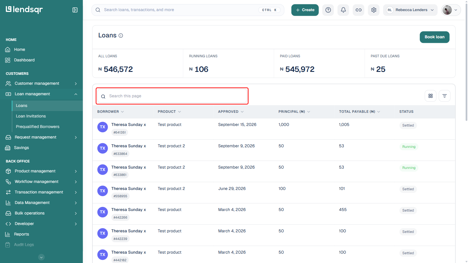This screenshot has height=263, width=468.
Task: Focus the global search loans field
Action: click(188, 10)
